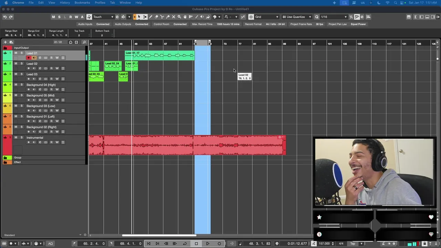Click the 4/4 time signature field
The height and width of the screenshot is (248, 441).
[x=341, y=244]
